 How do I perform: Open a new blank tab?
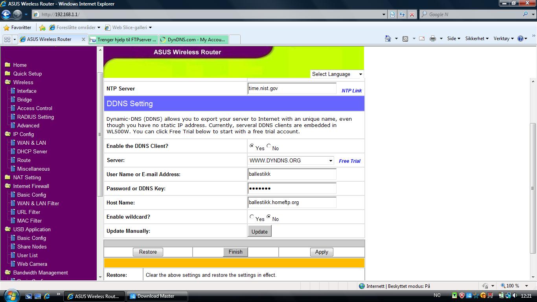(x=234, y=39)
